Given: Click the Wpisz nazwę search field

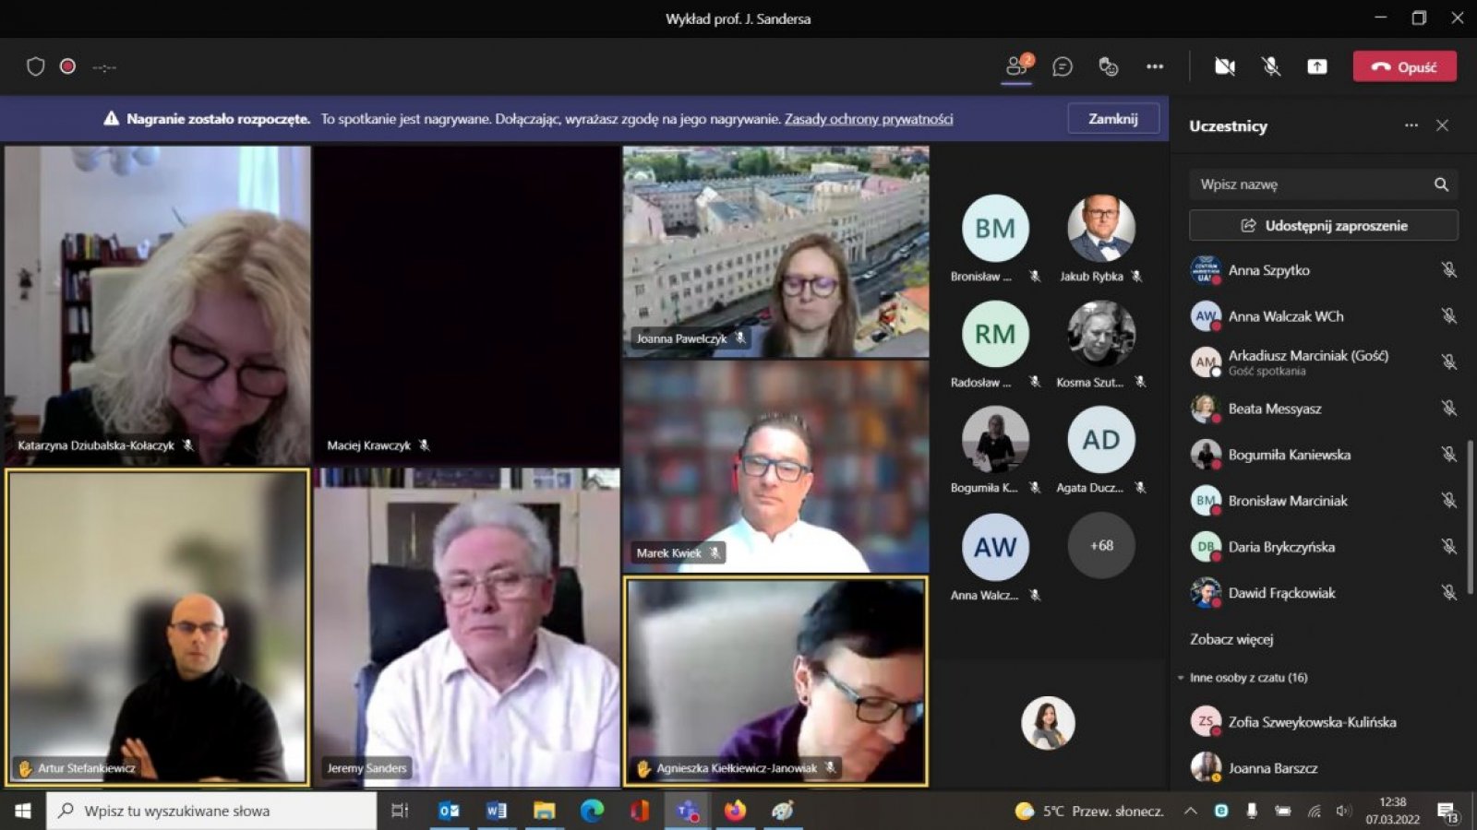Looking at the screenshot, I should coord(1311,184).
